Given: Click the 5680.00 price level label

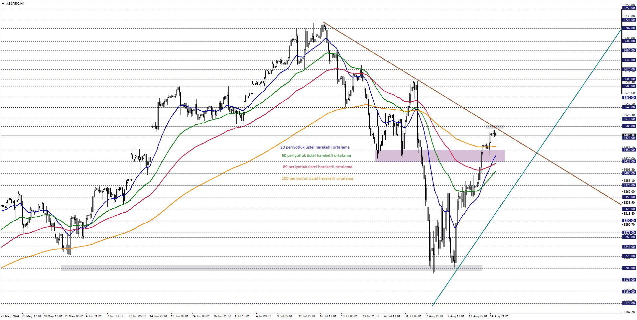Looking at the screenshot, I should tap(629, 41).
